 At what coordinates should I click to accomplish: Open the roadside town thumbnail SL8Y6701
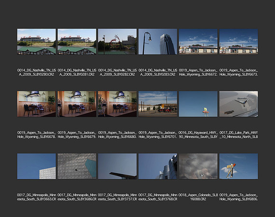tap(158, 104)
